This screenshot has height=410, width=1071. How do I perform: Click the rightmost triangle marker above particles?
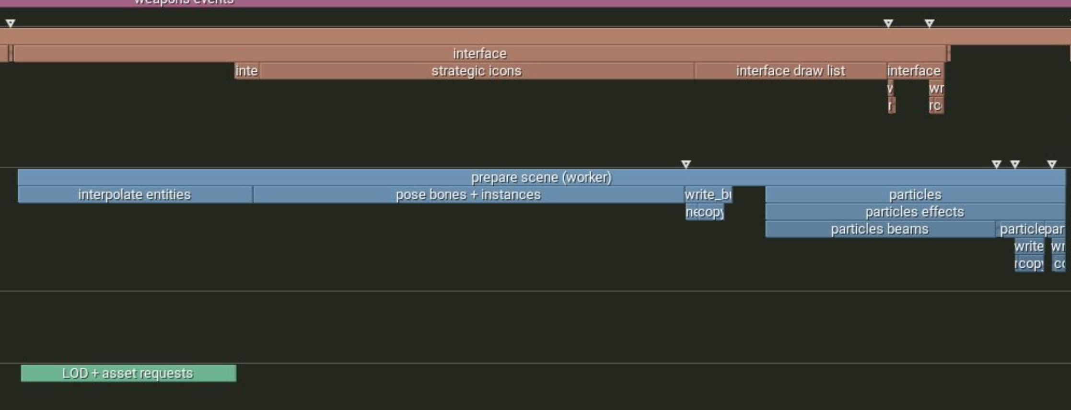click(x=1051, y=164)
